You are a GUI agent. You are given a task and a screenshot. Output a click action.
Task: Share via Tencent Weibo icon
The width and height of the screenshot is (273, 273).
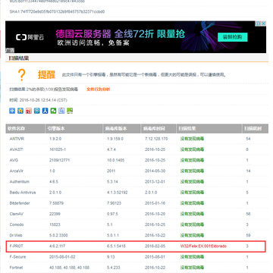tap(37, 111)
